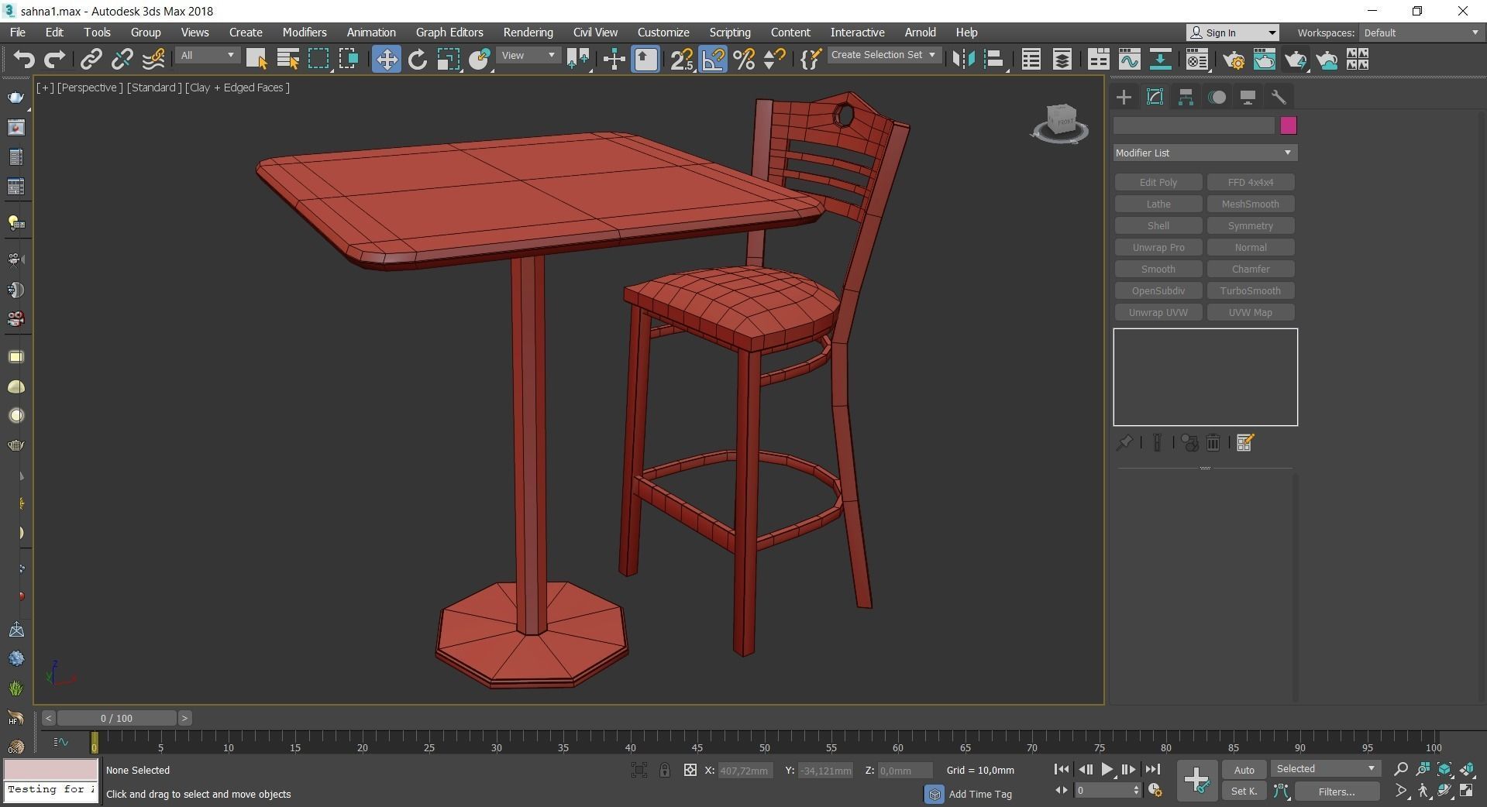Activate the Select and Move tool

pyautogui.click(x=386, y=60)
